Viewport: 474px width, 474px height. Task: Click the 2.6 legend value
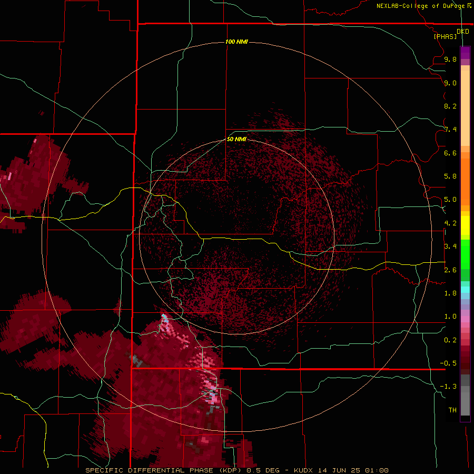coord(450,270)
